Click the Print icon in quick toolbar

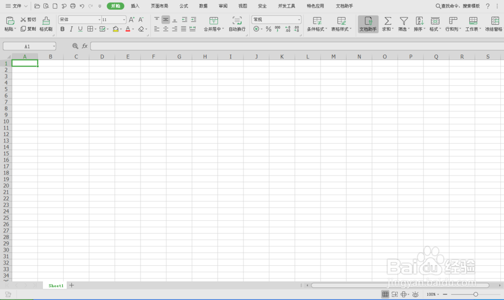(x=73, y=6)
